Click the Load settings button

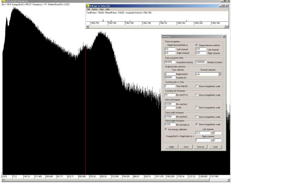tap(215, 147)
